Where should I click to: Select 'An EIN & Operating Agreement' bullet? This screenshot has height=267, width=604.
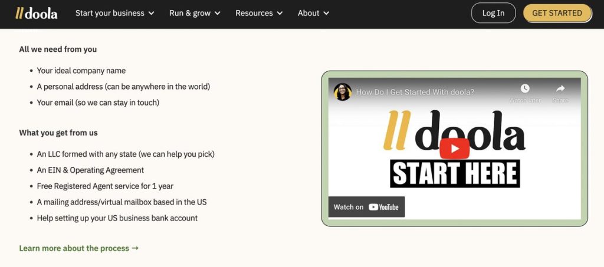[90, 170]
